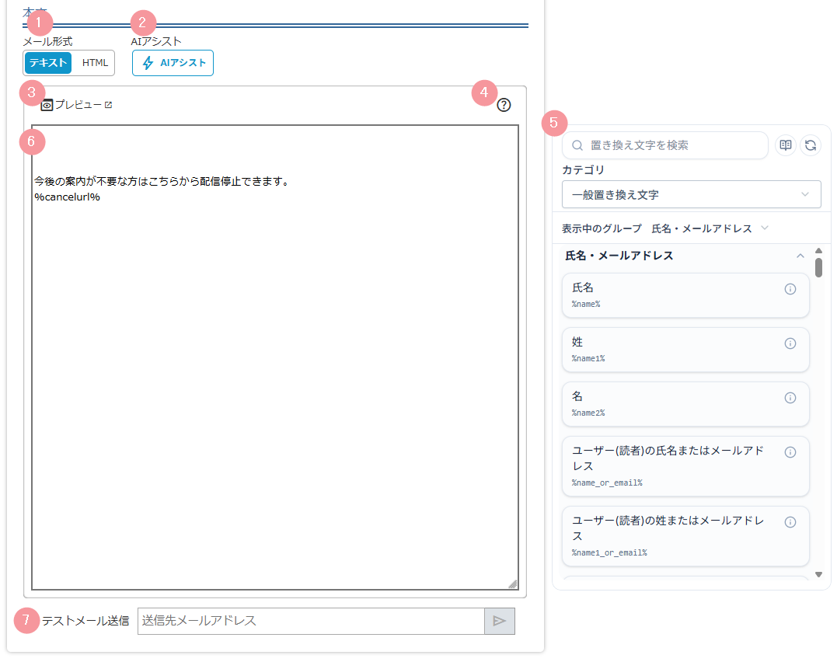The width and height of the screenshot is (837, 662).
Task: Show info for 氏名 %name%
Action: (790, 289)
